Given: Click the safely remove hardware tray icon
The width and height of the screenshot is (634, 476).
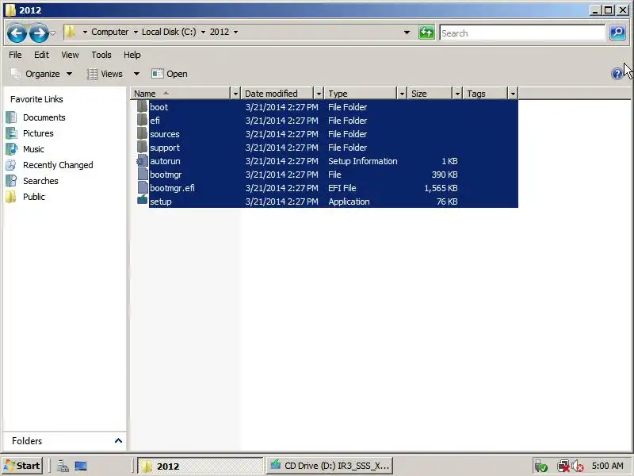Looking at the screenshot, I should 540,466.
